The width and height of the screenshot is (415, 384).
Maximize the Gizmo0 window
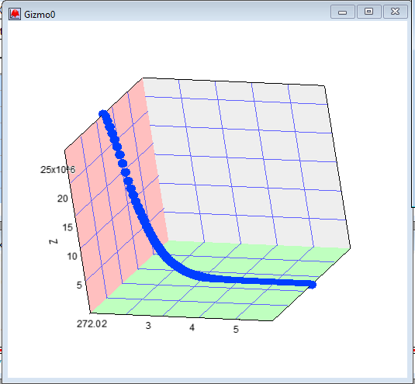(369, 12)
